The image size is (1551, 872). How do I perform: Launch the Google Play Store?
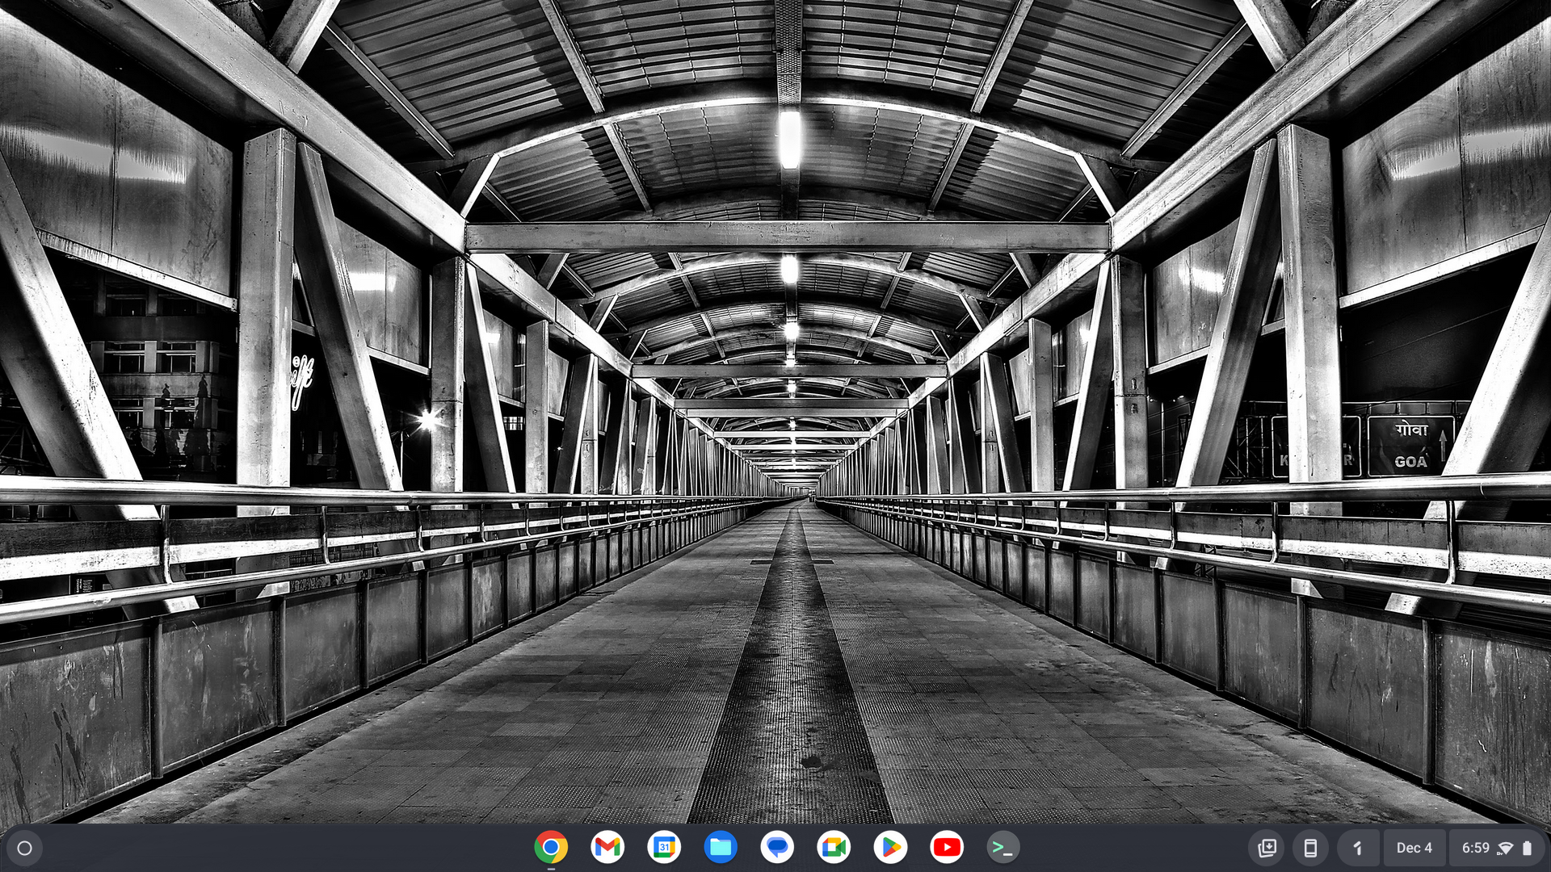(890, 847)
